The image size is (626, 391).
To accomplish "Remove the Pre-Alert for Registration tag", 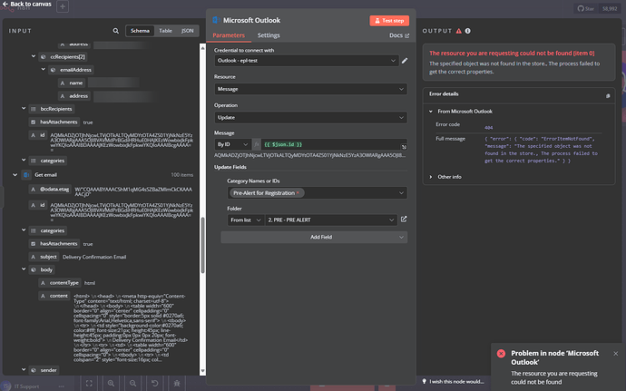I will coord(298,192).
